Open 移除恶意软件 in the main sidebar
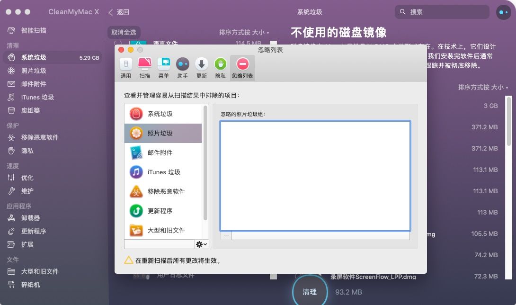The image size is (516, 305). [x=53, y=138]
